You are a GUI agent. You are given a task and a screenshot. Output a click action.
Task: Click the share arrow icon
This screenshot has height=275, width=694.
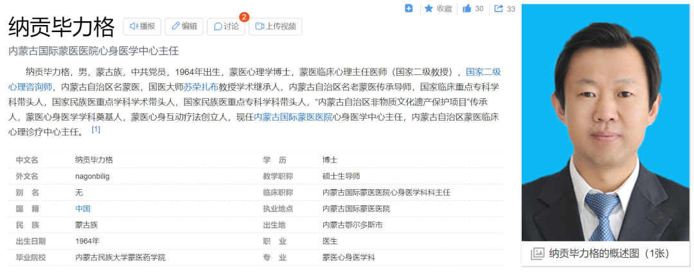pos(499,8)
